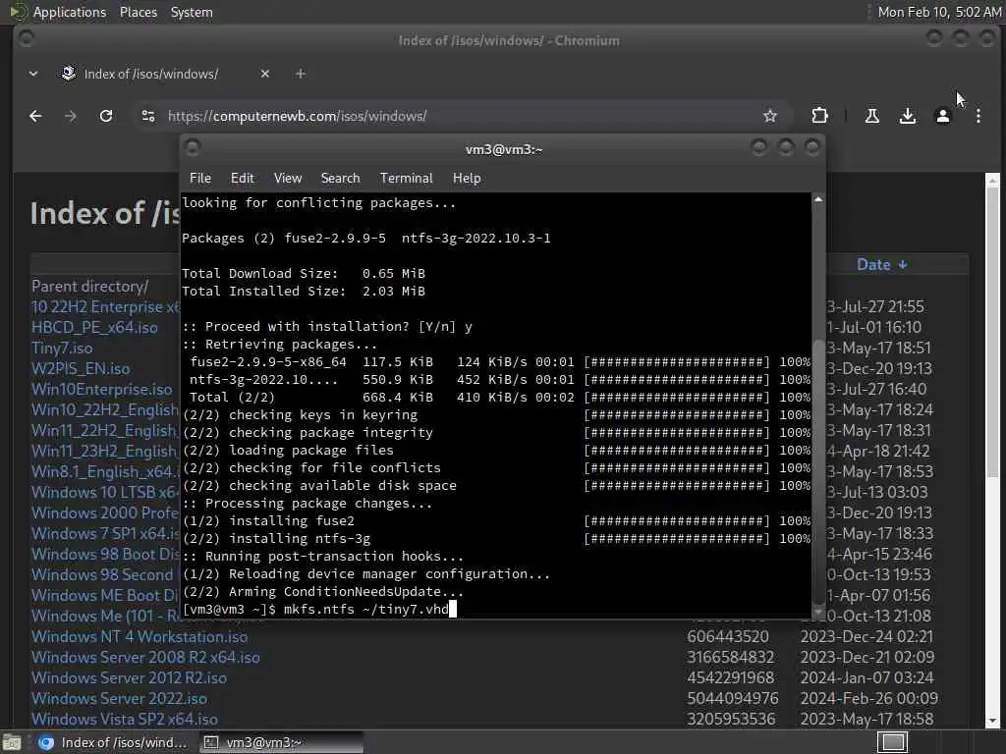Open Windows Server 2008 R2 x64.iso link
The height and width of the screenshot is (754, 1006).
point(145,657)
